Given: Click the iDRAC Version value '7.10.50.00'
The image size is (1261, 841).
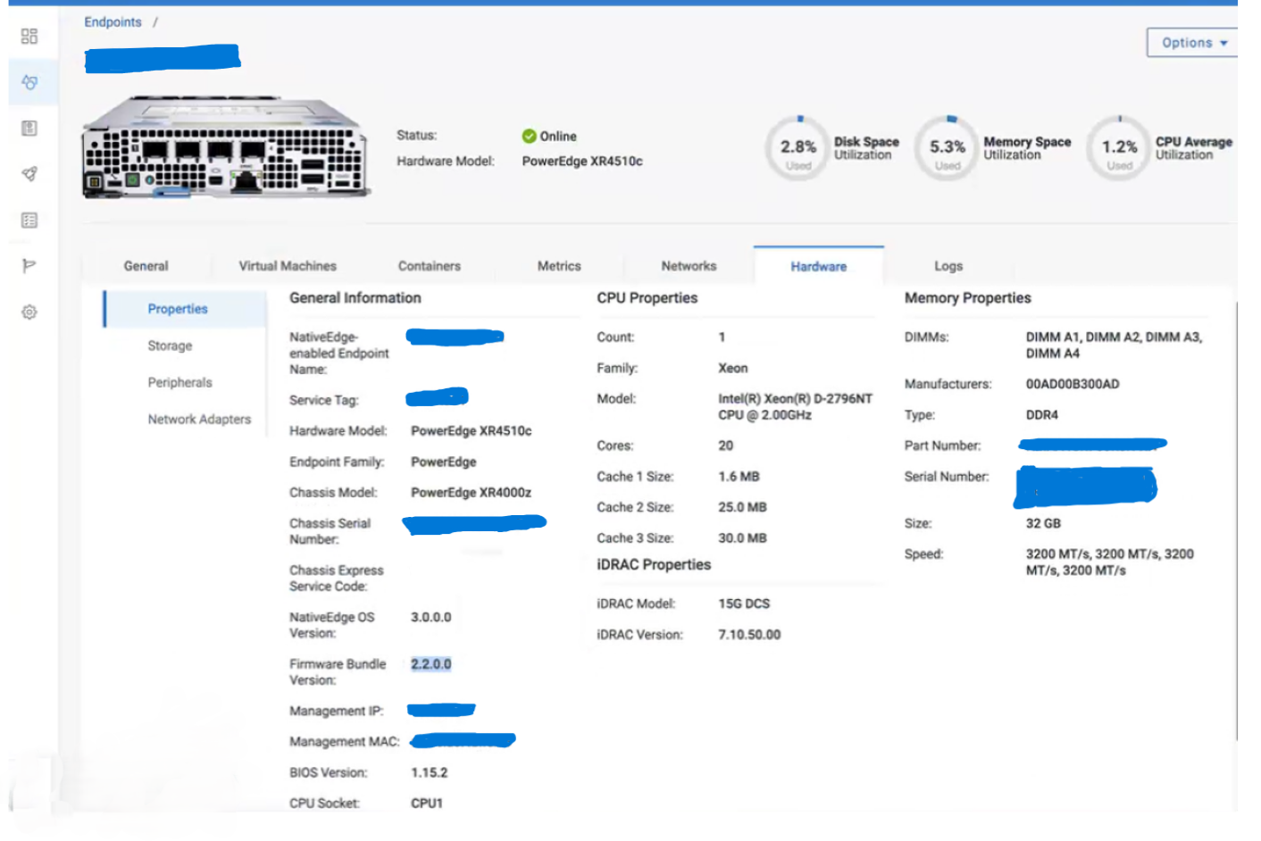Looking at the screenshot, I should point(749,635).
